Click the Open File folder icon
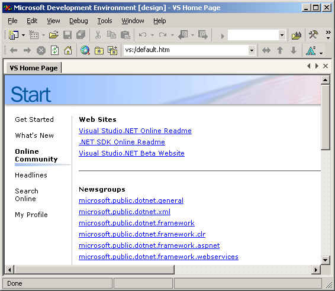 coord(54,35)
